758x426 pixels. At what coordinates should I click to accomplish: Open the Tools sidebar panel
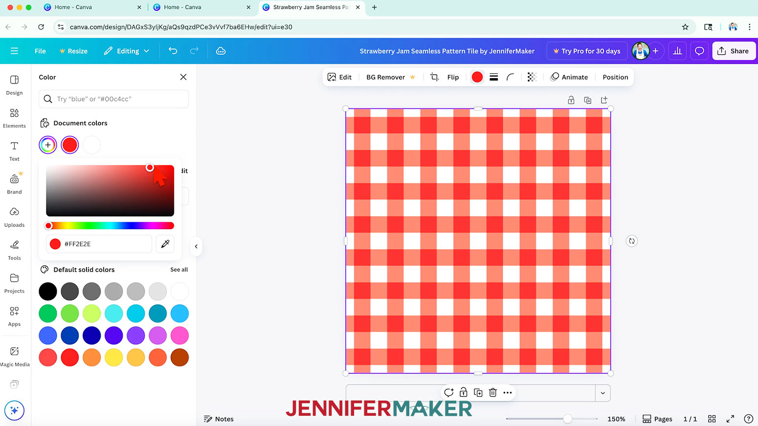coord(14,250)
